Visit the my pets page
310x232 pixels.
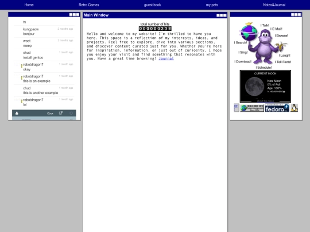(x=212, y=5)
